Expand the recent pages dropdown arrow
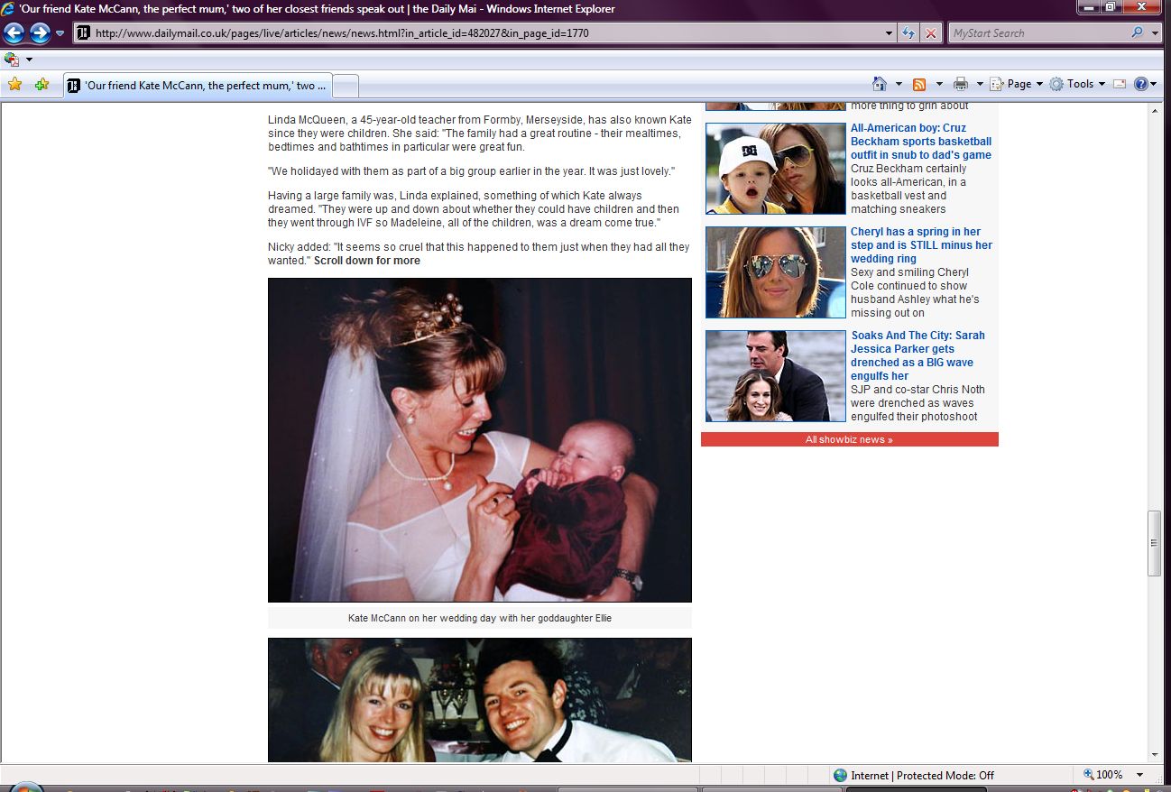This screenshot has width=1171, height=792. (60, 33)
